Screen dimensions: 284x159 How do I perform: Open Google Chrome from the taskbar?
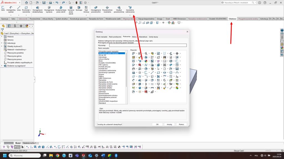57,155
